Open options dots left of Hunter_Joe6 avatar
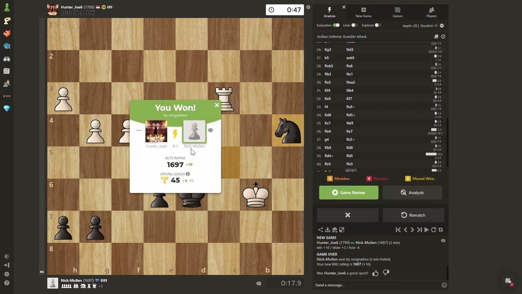Screen dimensions: 522x294 [139, 131]
